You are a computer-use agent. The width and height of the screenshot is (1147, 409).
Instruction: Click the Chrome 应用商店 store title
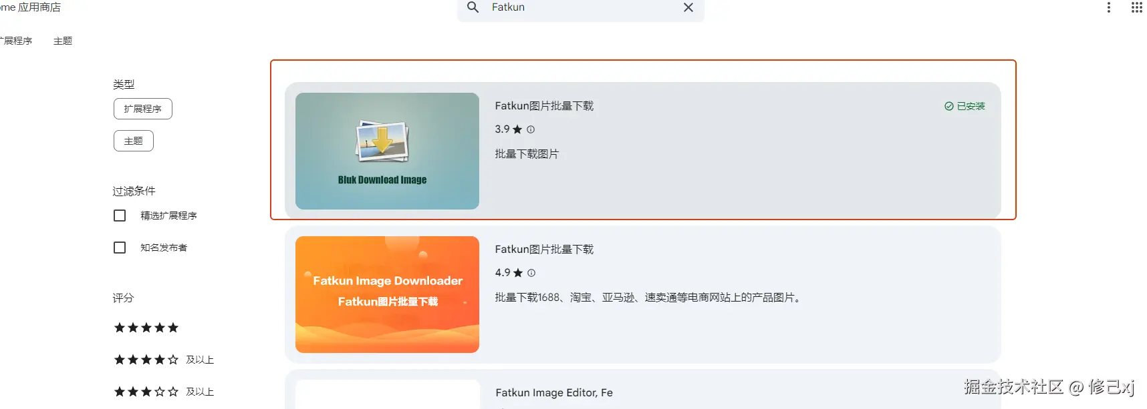tap(30, 7)
